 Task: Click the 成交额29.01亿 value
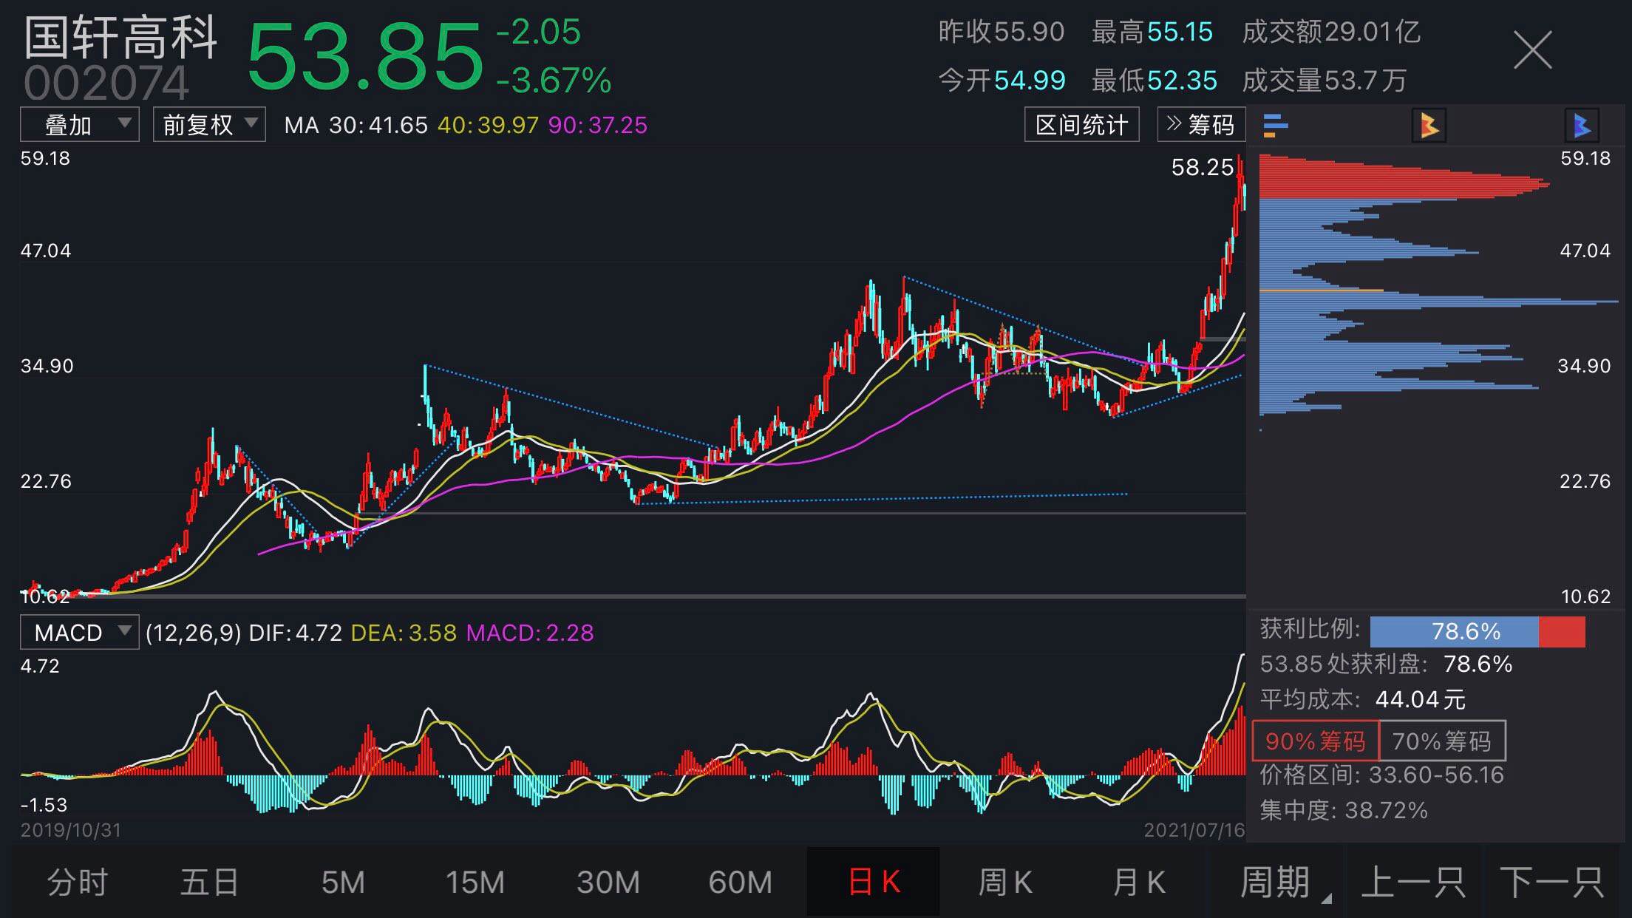tap(1331, 32)
